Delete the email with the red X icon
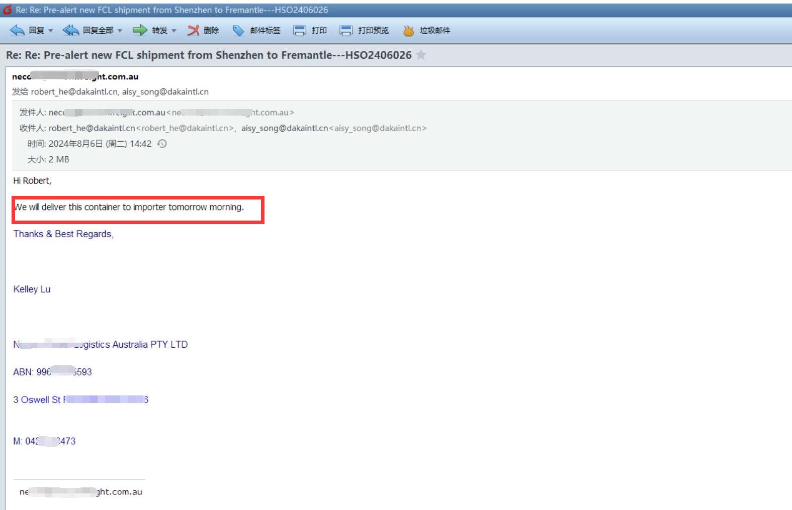The width and height of the screenshot is (792, 510). (193, 31)
